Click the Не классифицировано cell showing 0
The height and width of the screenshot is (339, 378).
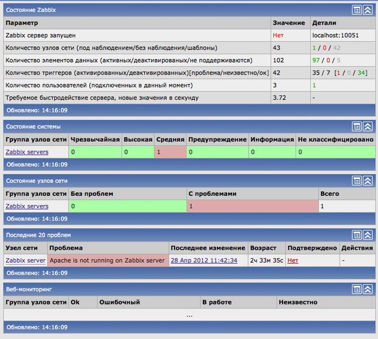click(x=336, y=152)
